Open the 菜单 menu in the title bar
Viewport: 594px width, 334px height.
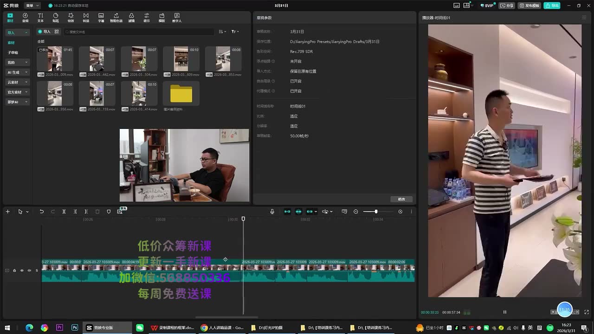(x=32, y=6)
